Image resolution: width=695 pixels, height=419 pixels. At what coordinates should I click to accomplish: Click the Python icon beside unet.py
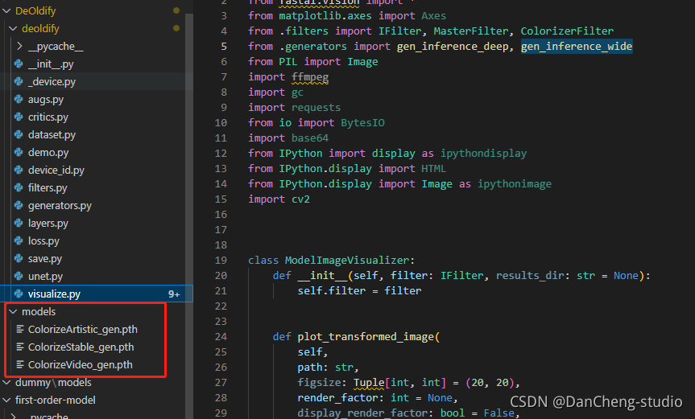pyautogui.click(x=19, y=276)
